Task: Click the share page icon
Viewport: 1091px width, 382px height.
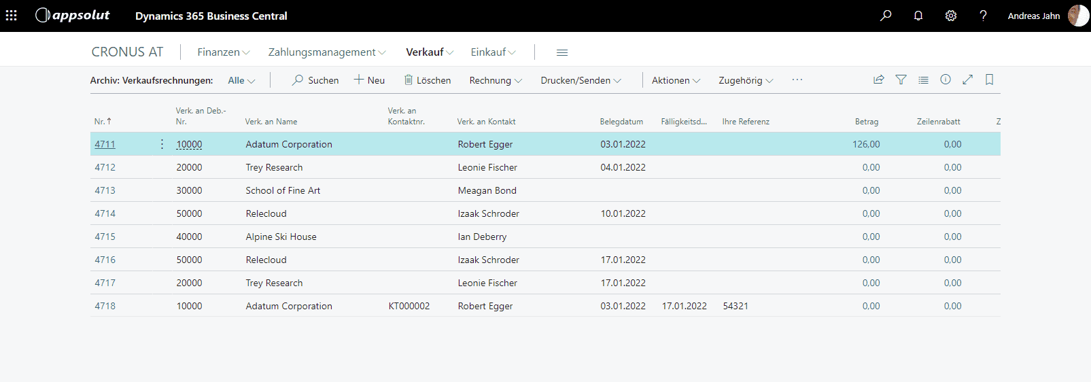Action: [879, 80]
